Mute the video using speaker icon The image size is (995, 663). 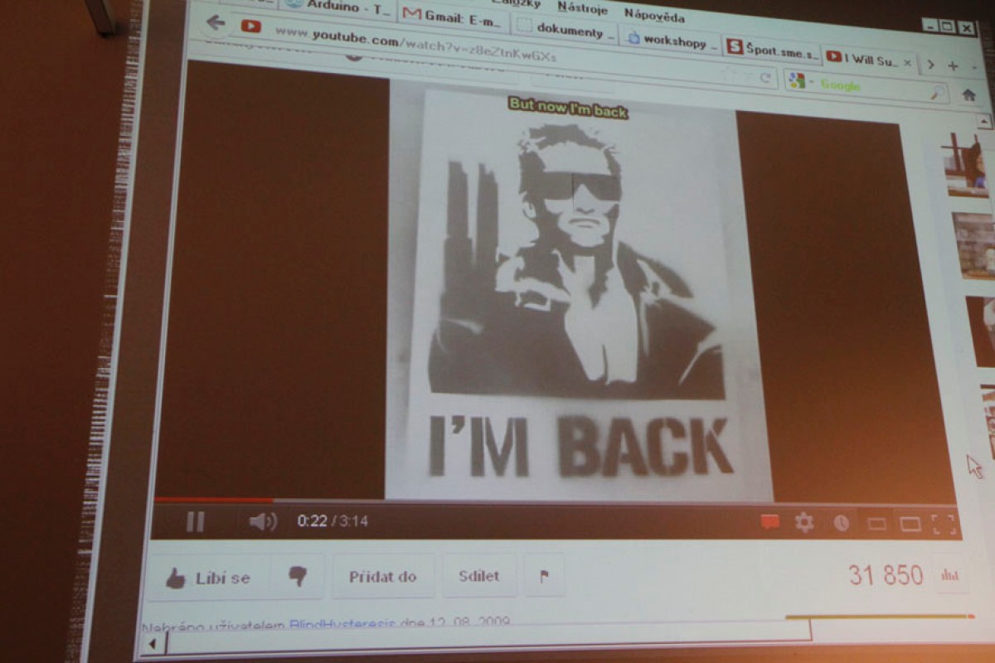(x=263, y=521)
